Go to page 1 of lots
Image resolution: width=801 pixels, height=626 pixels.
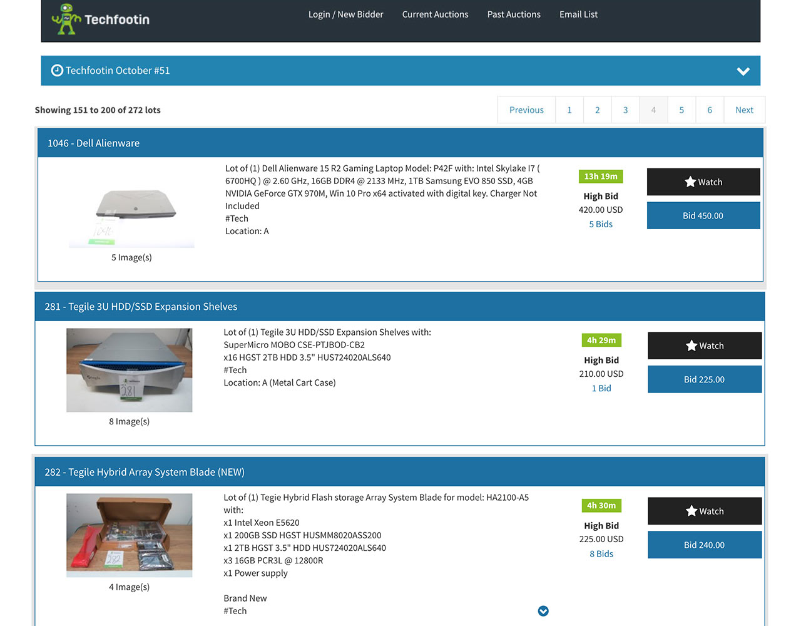click(569, 110)
